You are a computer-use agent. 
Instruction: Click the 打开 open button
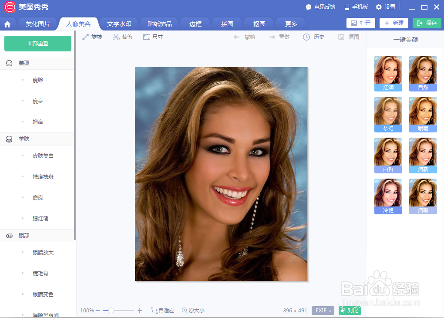coord(361,23)
